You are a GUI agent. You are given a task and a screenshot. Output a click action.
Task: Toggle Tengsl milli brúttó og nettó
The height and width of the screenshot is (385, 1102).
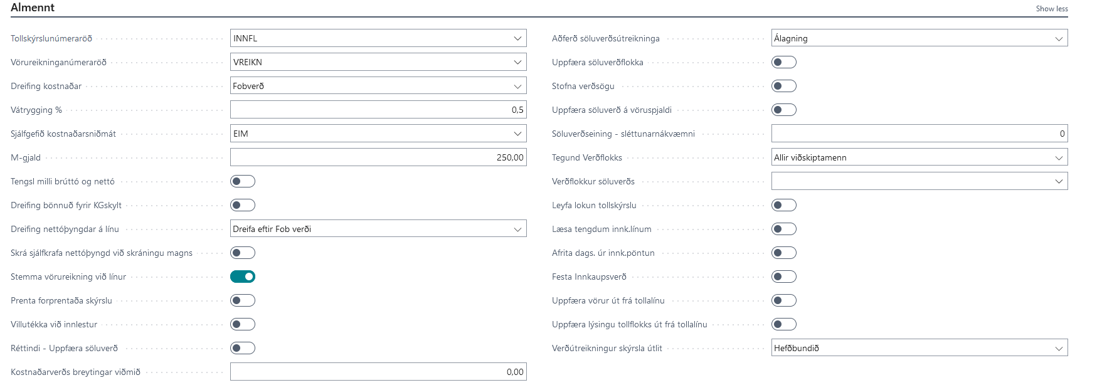click(x=243, y=181)
